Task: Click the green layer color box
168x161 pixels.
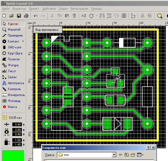Action: pos(13,155)
